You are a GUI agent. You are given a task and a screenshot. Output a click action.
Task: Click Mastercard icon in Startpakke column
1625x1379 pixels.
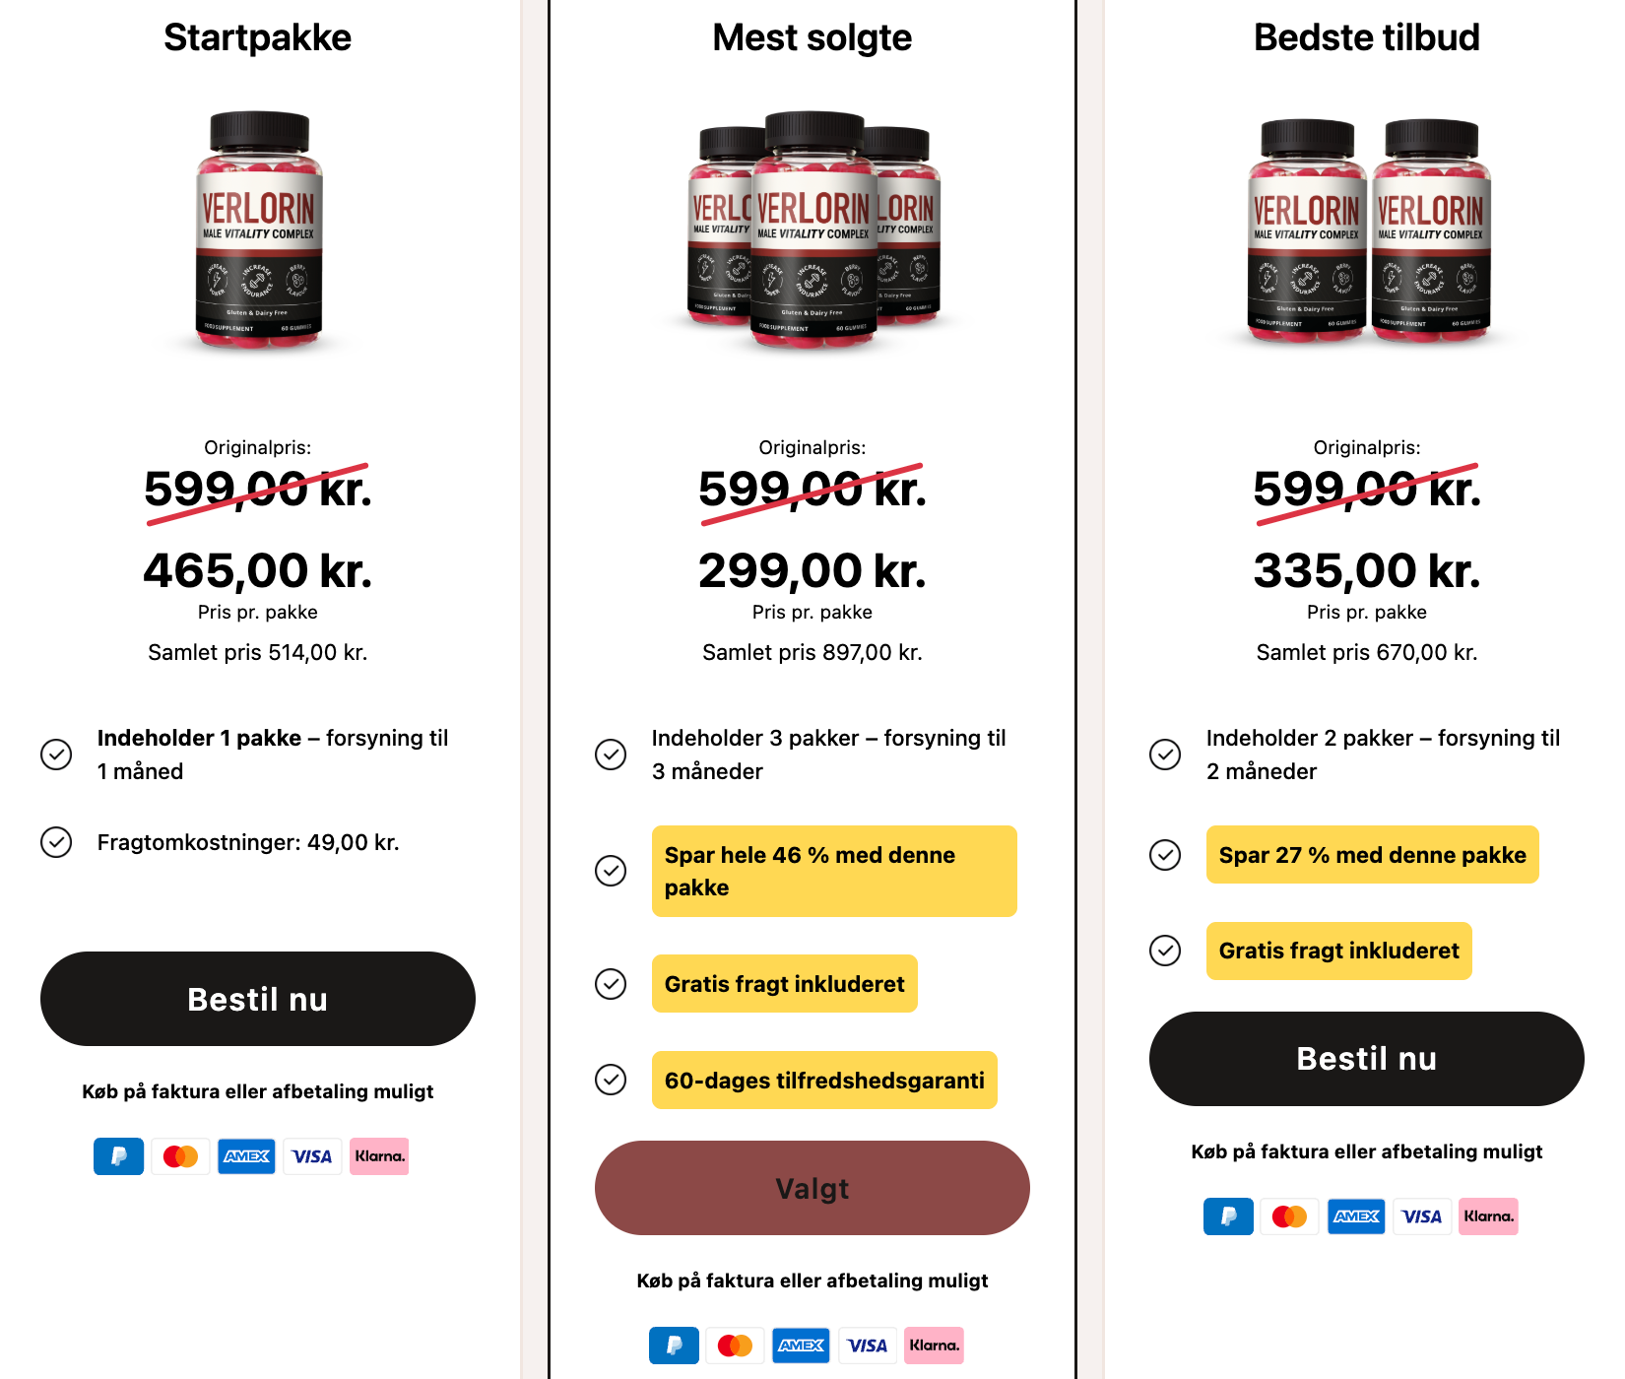(180, 1156)
